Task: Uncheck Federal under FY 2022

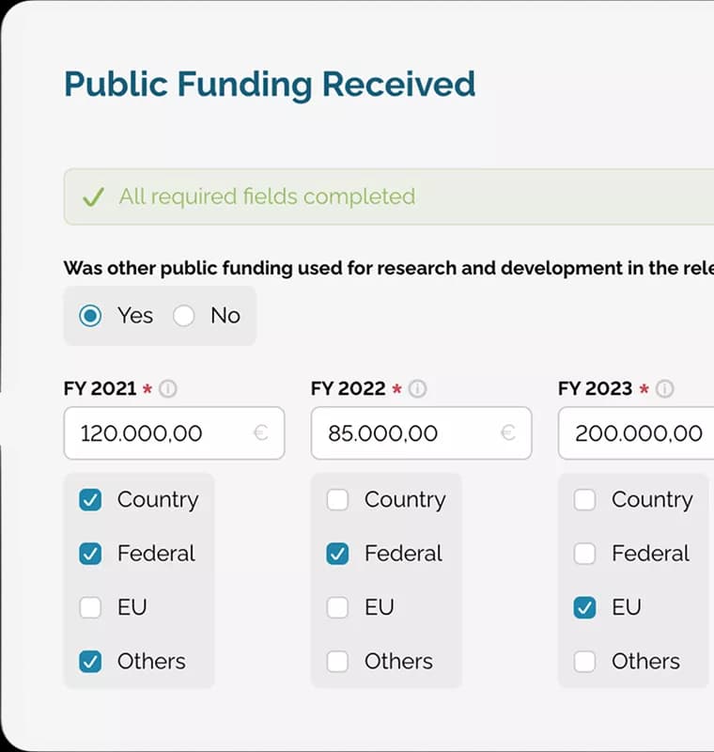Action: [x=337, y=554]
